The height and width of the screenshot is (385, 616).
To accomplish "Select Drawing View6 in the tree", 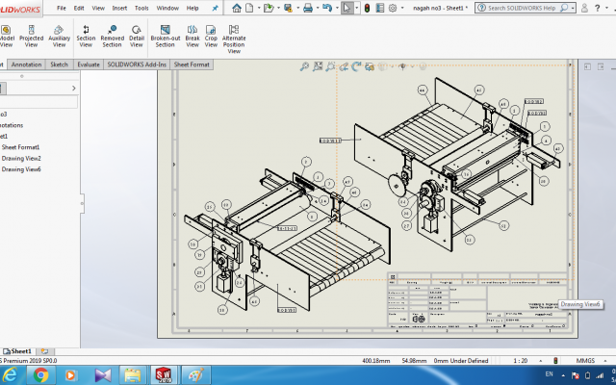I will click(21, 169).
